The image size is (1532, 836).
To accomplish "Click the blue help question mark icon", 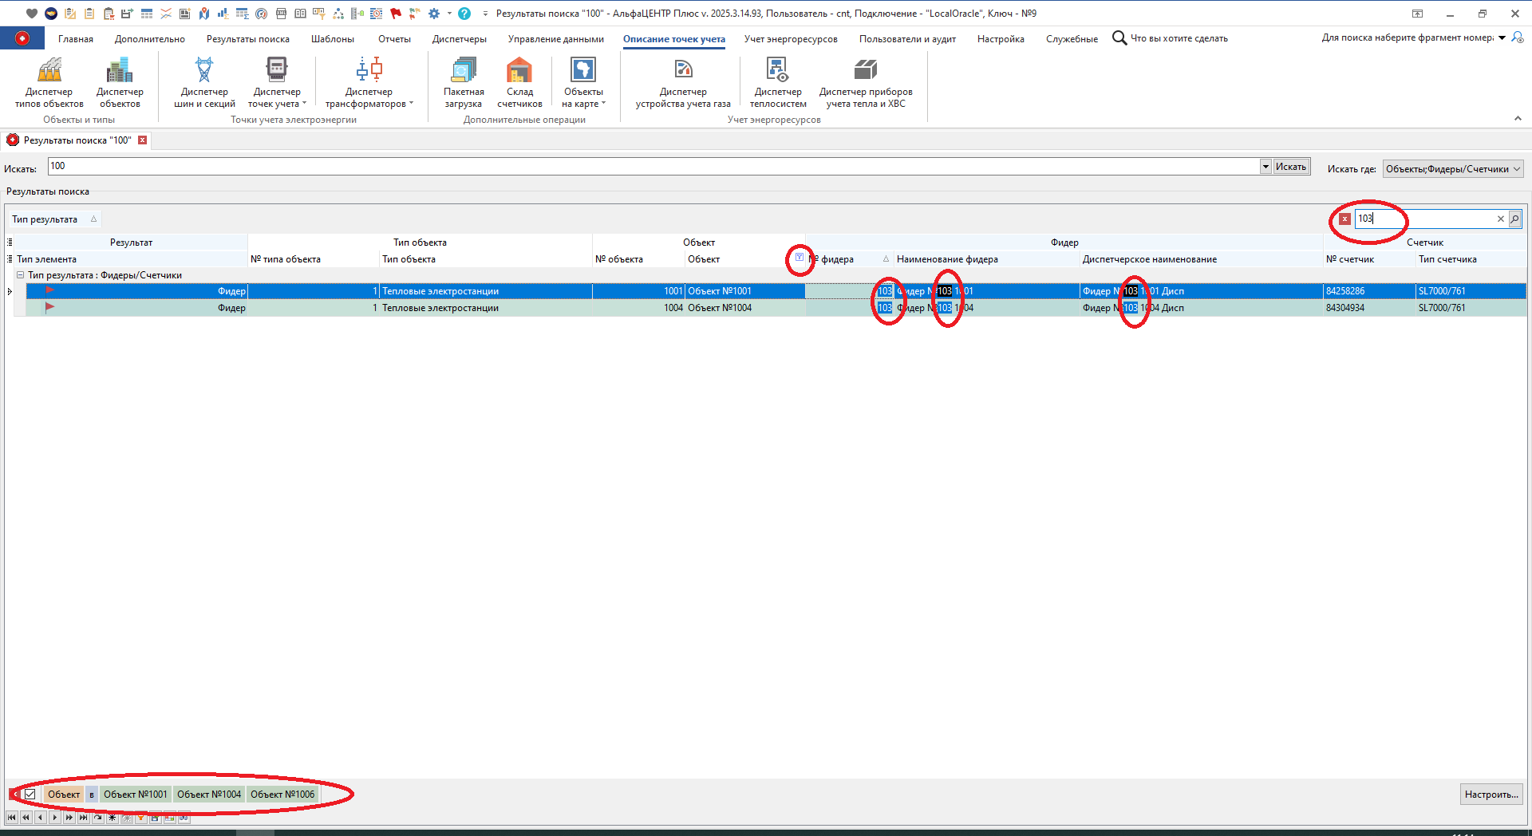I will pyautogui.click(x=464, y=14).
